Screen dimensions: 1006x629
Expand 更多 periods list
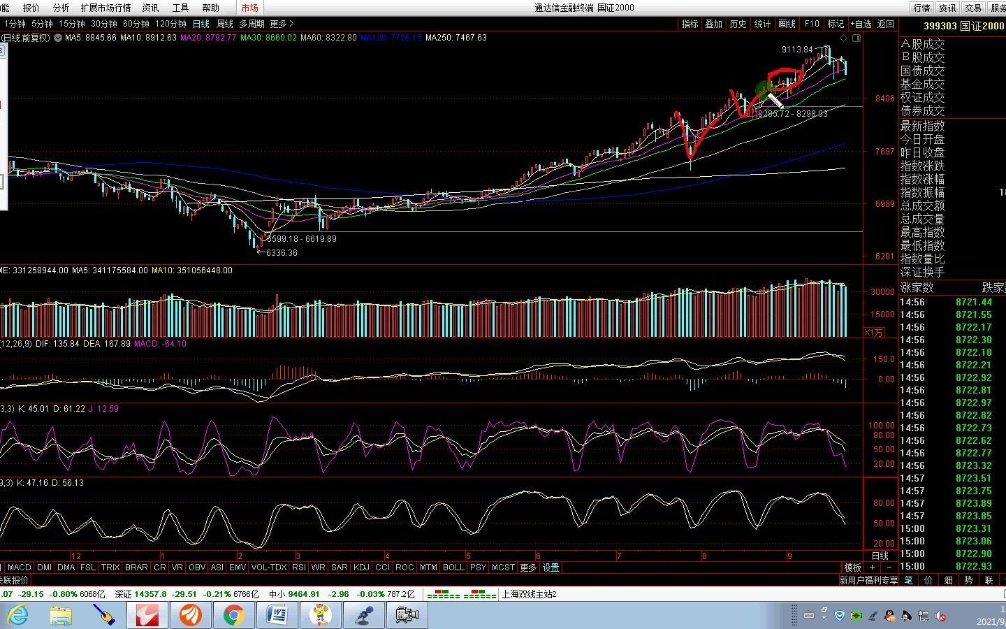tap(282, 24)
